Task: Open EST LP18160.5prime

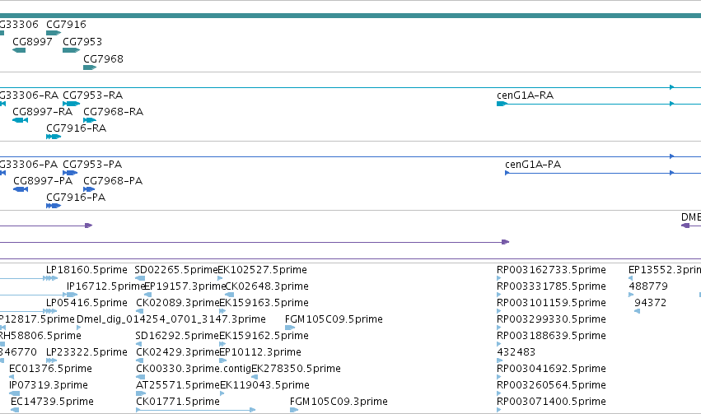Action: point(86,270)
